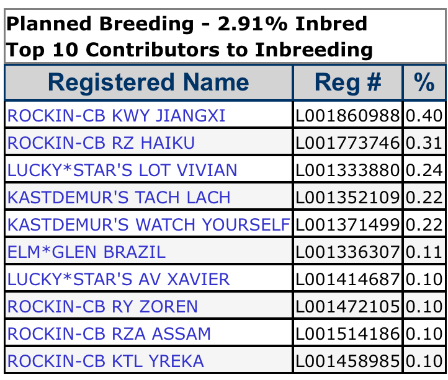This screenshot has height=380, width=448.
Task: Click LUCKY*STAR'S AV XAVIER link
Action: point(119,280)
